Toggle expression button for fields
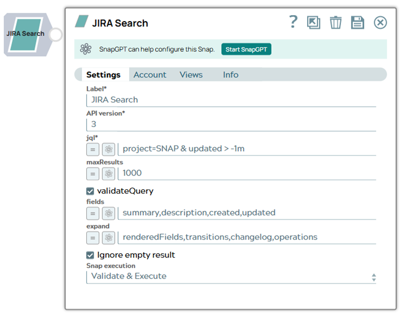Viewport: 400px width, 313px height. (x=93, y=213)
